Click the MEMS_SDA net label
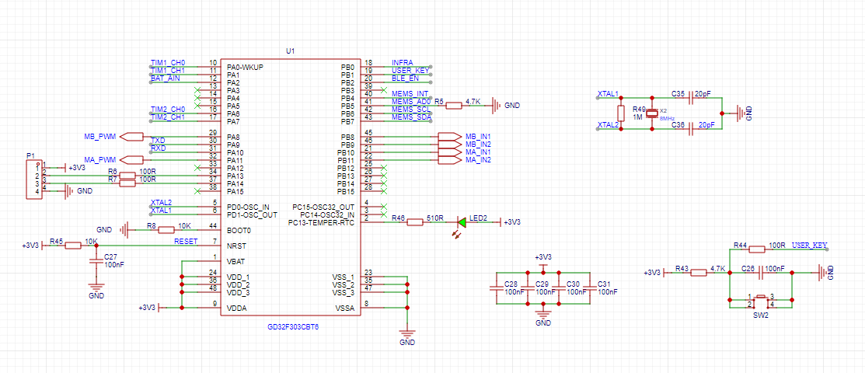This screenshot has height=373, width=865. (x=410, y=117)
